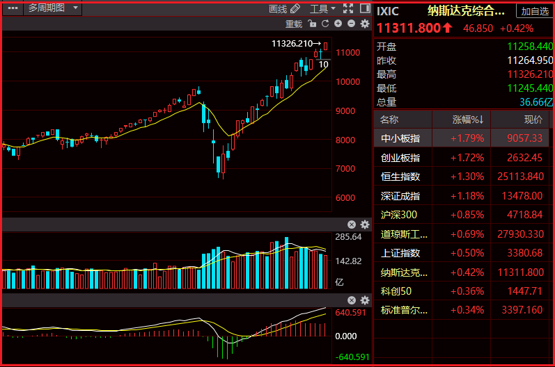
Task: Select the 深证成指 row
Action: click(x=462, y=196)
